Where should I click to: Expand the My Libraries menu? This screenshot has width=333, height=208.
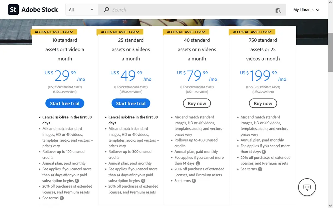click(x=306, y=10)
